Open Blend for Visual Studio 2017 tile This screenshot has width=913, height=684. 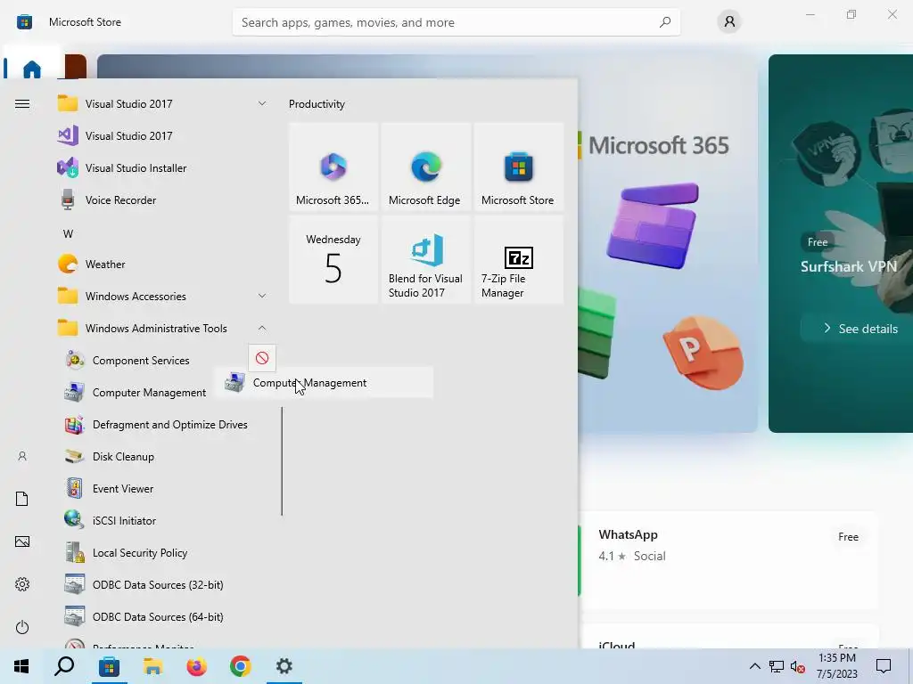tap(425, 259)
